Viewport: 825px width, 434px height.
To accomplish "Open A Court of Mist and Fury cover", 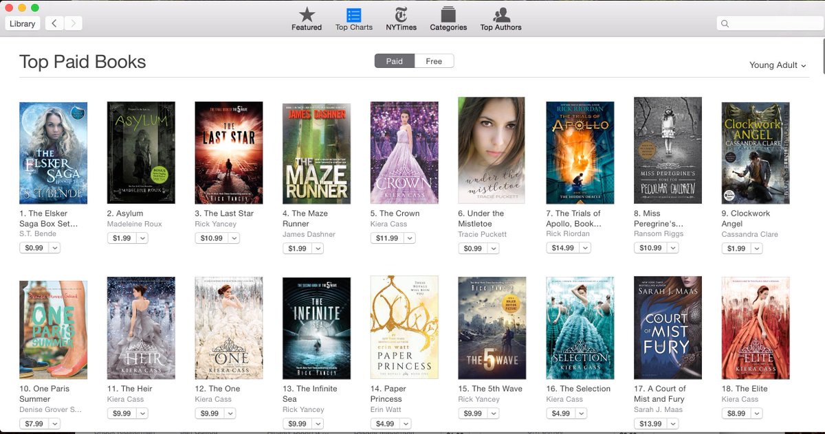I will (668, 328).
